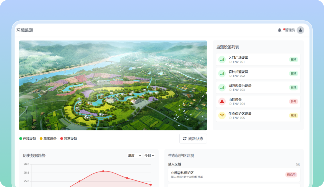Viewport: 324px width, 187px height.
Task: Click wifi icon for 生态保护区设备
Action: tap(222, 116)
